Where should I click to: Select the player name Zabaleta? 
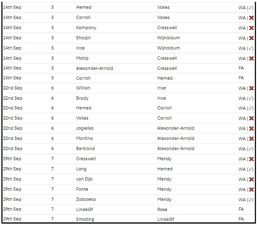pyautogui.click(x=86, y=199)
